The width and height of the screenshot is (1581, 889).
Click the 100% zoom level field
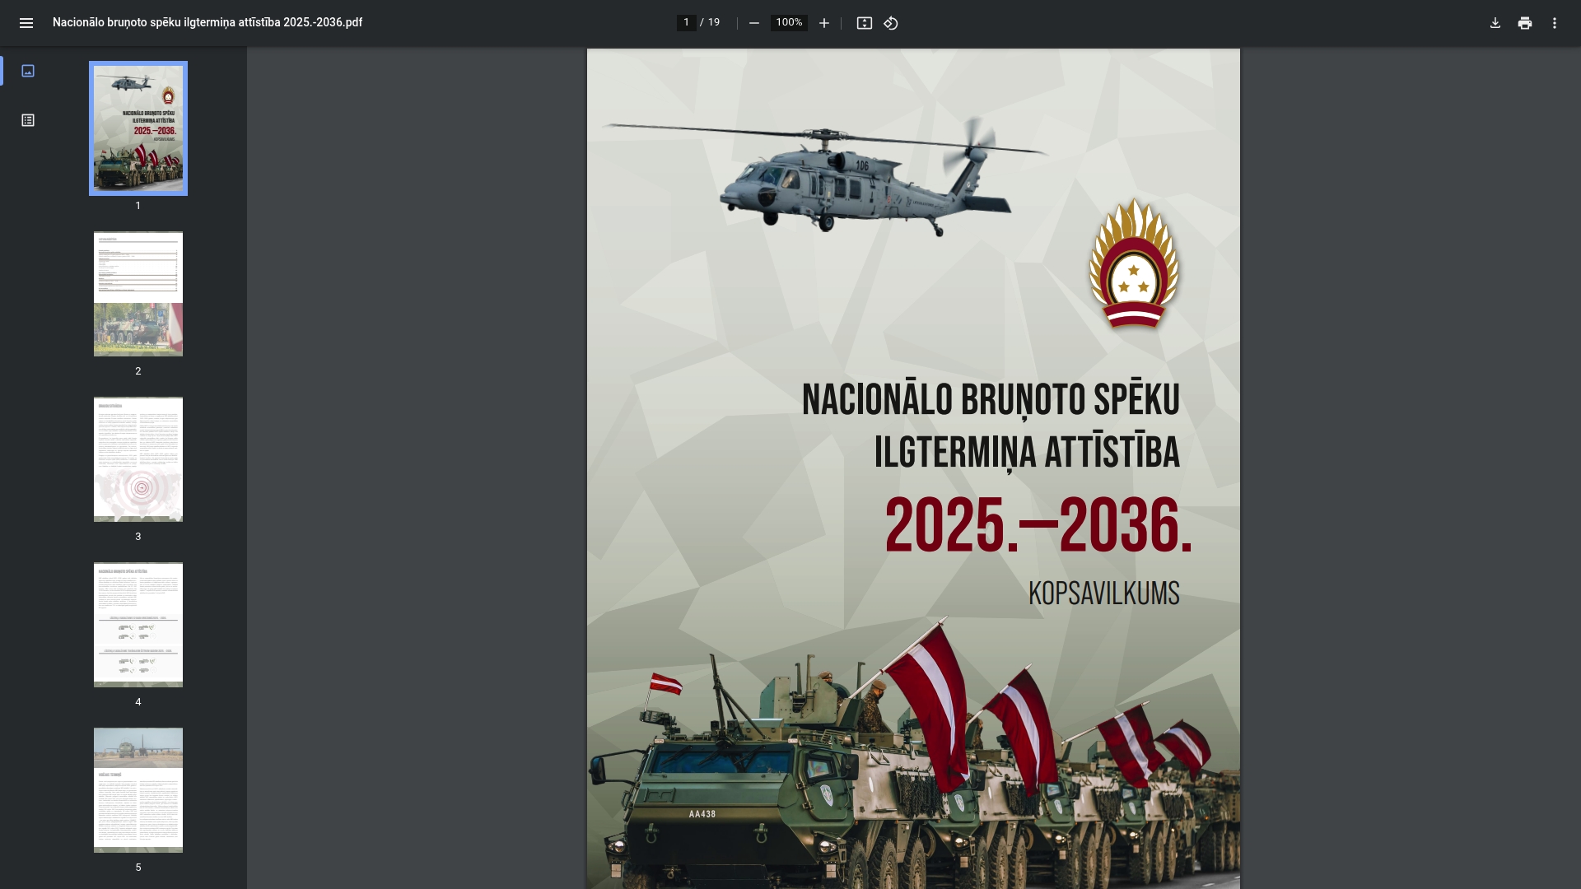tap(788, 23)
